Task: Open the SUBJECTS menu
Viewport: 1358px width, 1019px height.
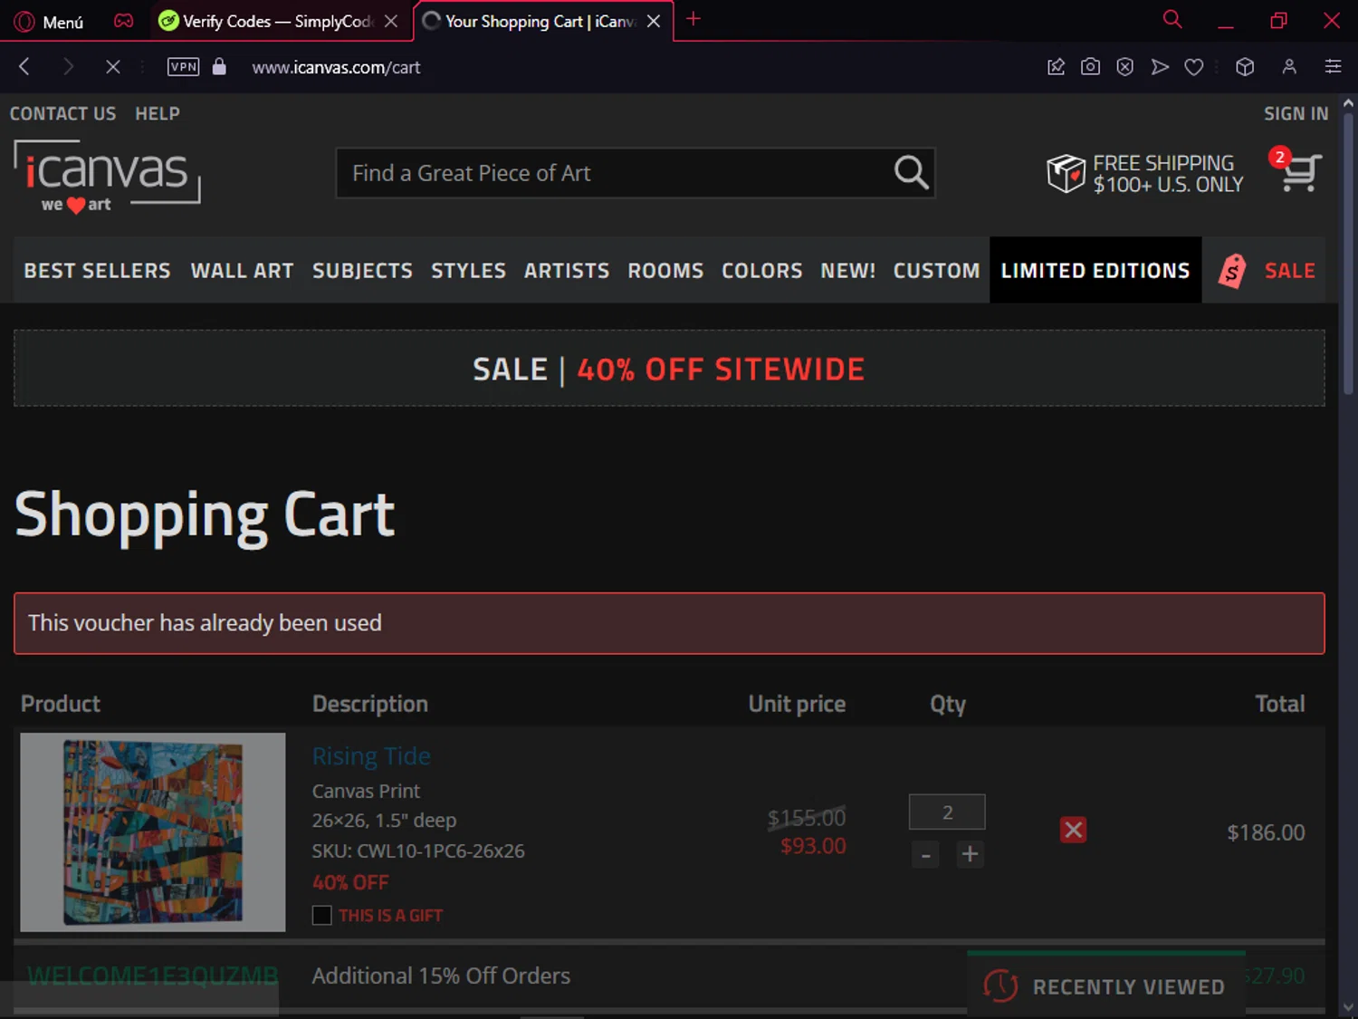Action: [x=362, y=270]
